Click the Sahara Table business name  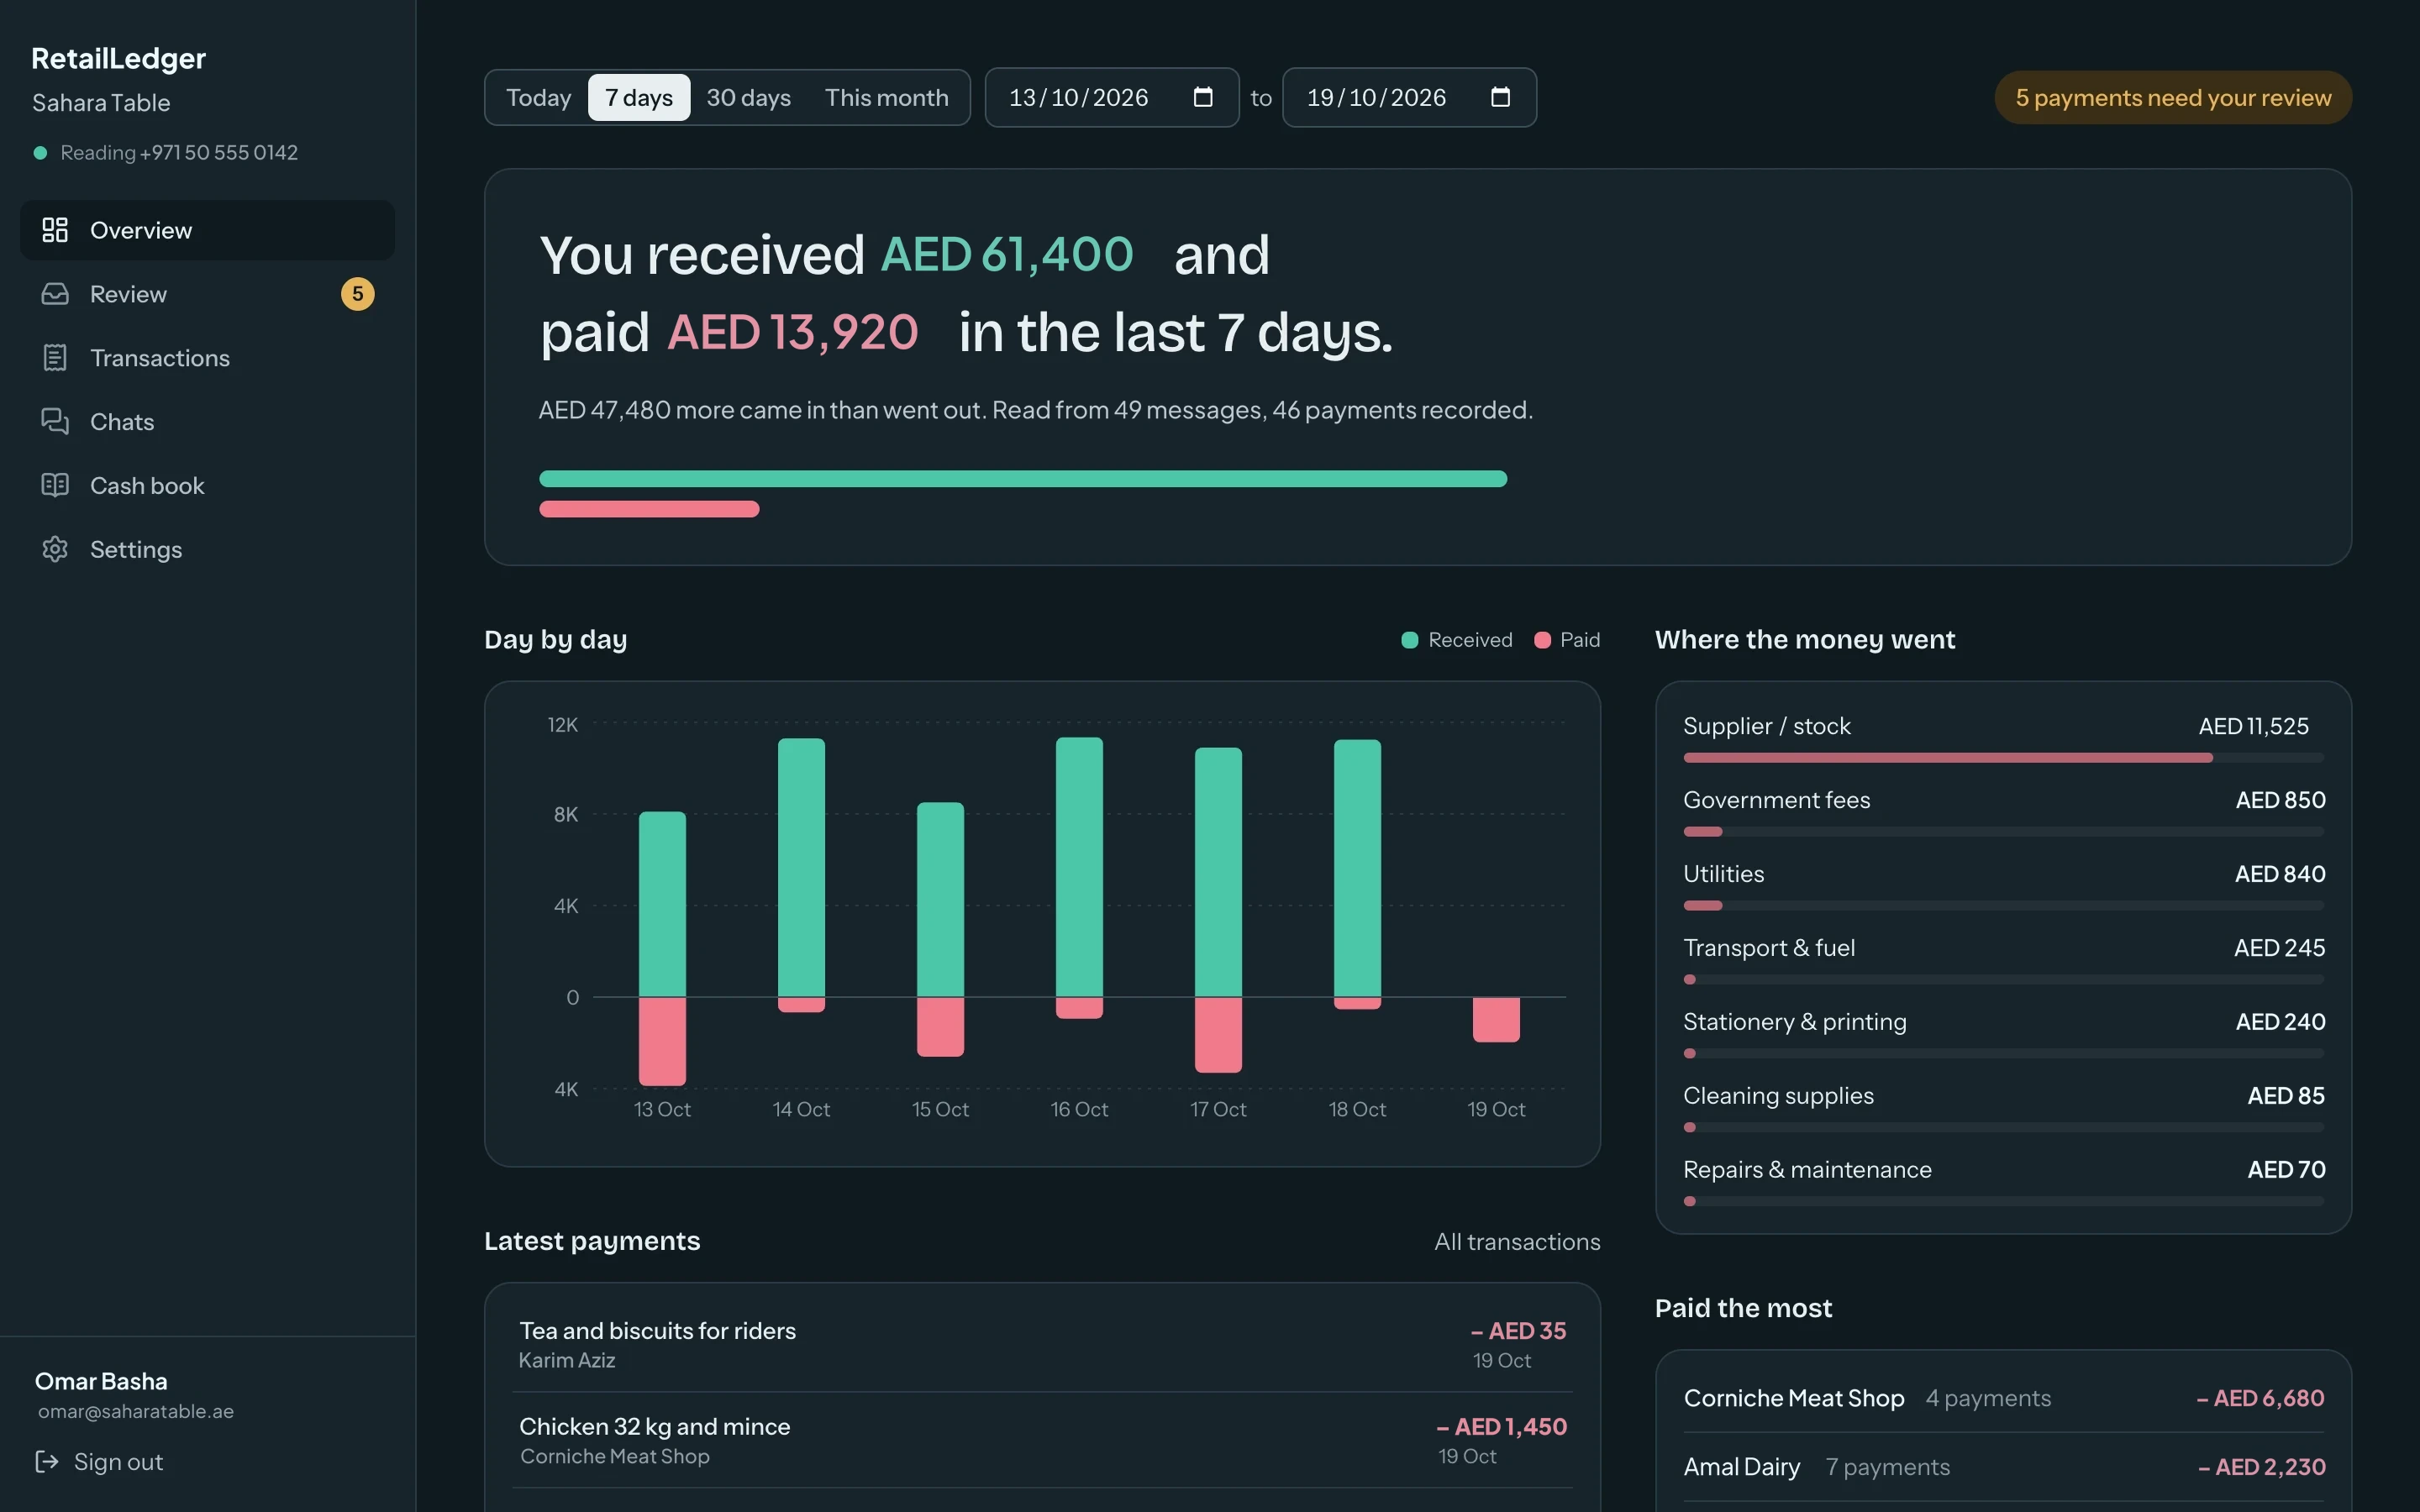101,103
